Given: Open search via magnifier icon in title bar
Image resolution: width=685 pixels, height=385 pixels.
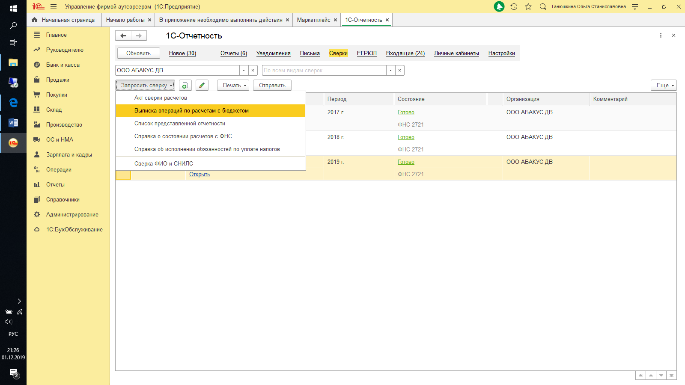Looking at the screenshot, I should pos(543,7).
